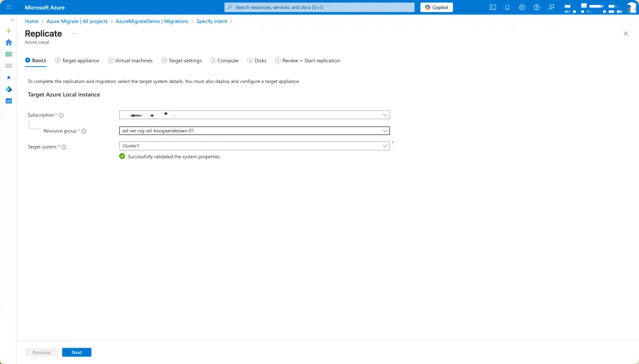Image resolution: width=639 pixels, height=364 pixels.
Task: Go to the Virtual machines tab
Action: (x=130, y=61)
